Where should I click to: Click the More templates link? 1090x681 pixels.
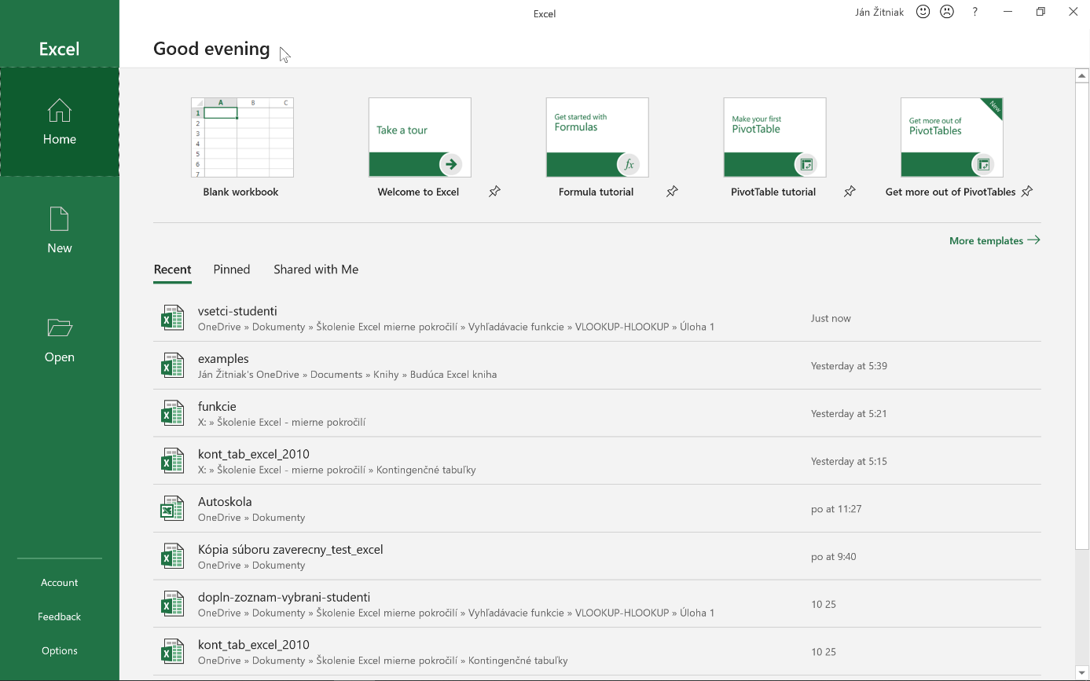(994, 240)
